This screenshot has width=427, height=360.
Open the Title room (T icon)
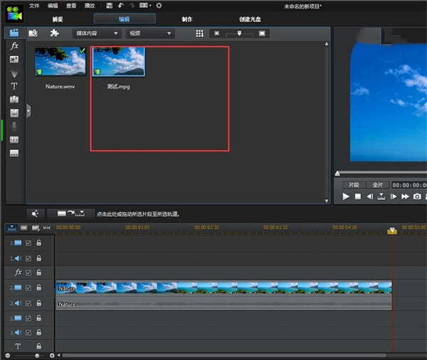click(x=14, y=85)
